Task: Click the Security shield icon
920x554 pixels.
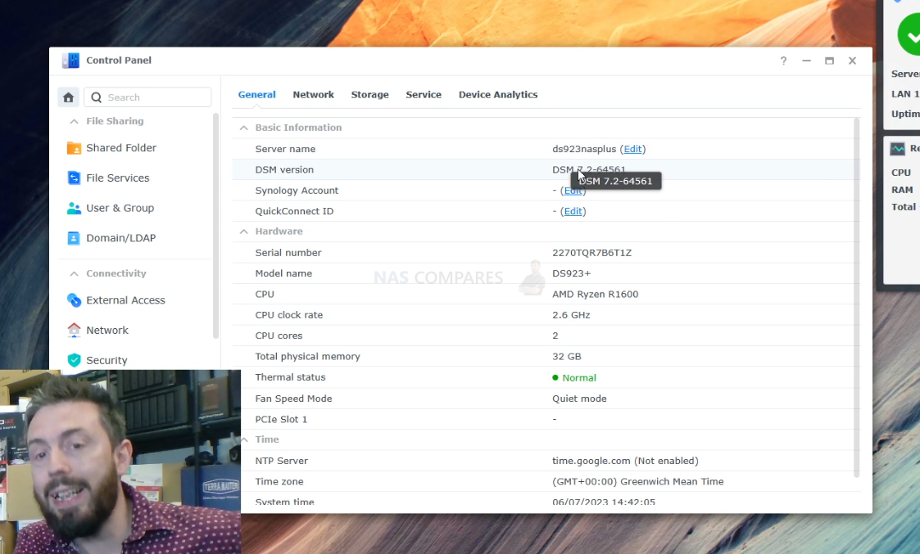Action: click(x=74, y=360)
